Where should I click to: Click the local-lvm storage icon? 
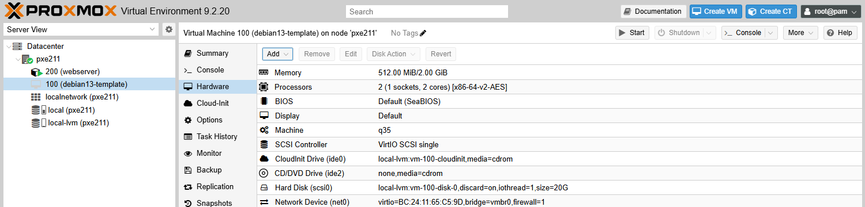[x=38, y=122]
